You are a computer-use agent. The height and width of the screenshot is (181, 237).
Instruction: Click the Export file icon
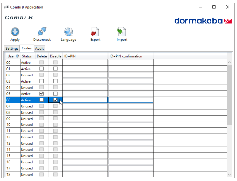tap(95, 32)
